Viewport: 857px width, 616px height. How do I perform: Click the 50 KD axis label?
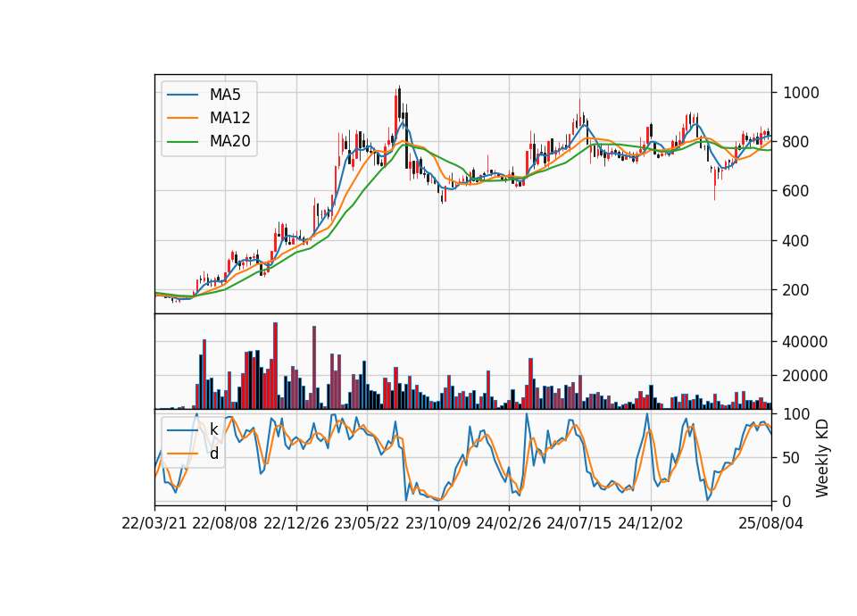pos(792,458)
